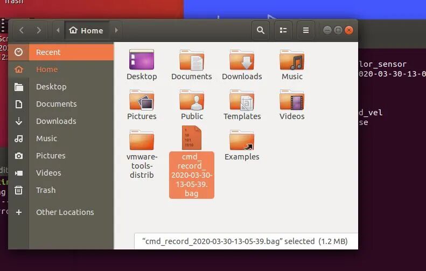Viewport: 426px width, 271px height.
Task: Click the film icon beside Videos in the sidebar
Action: pyautogui.click(x=18, y=173)
